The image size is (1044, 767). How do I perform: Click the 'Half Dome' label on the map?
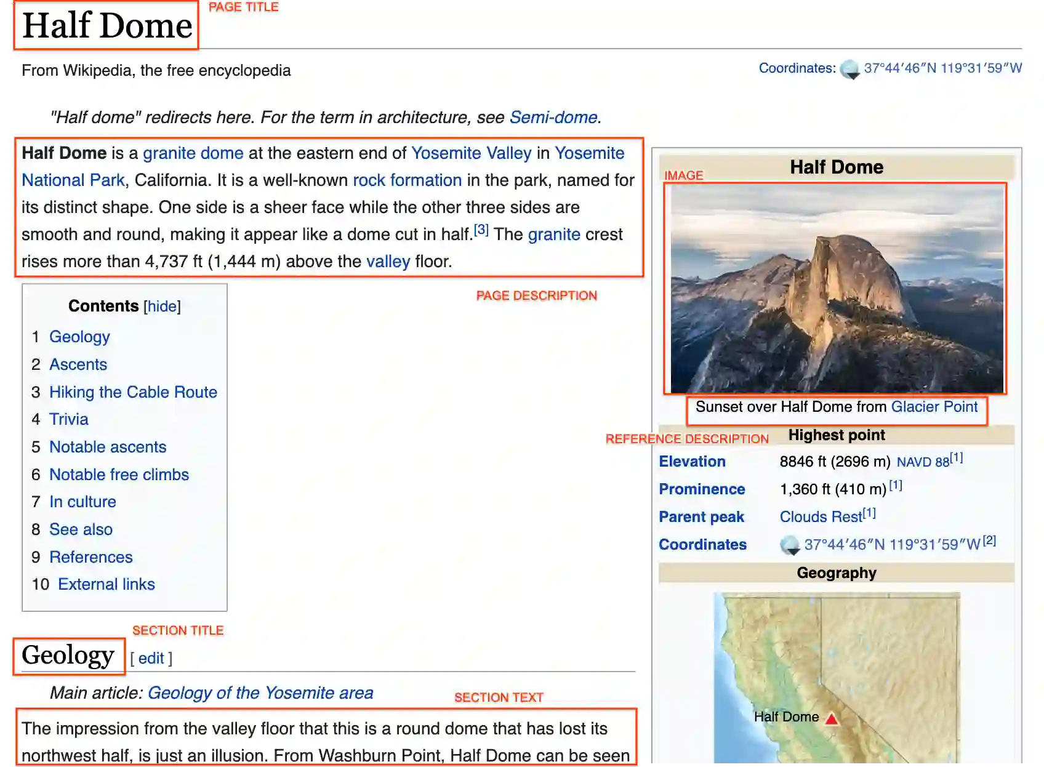[x=786, y=717]
